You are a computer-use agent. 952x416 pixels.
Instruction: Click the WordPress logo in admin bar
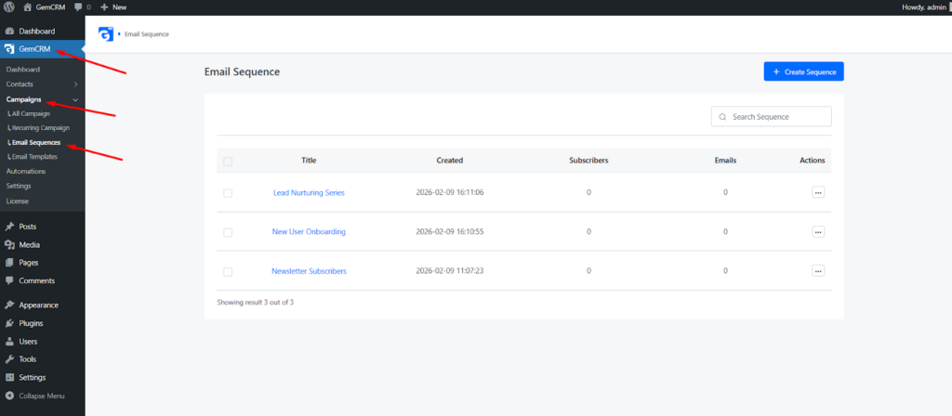point(9,7)
